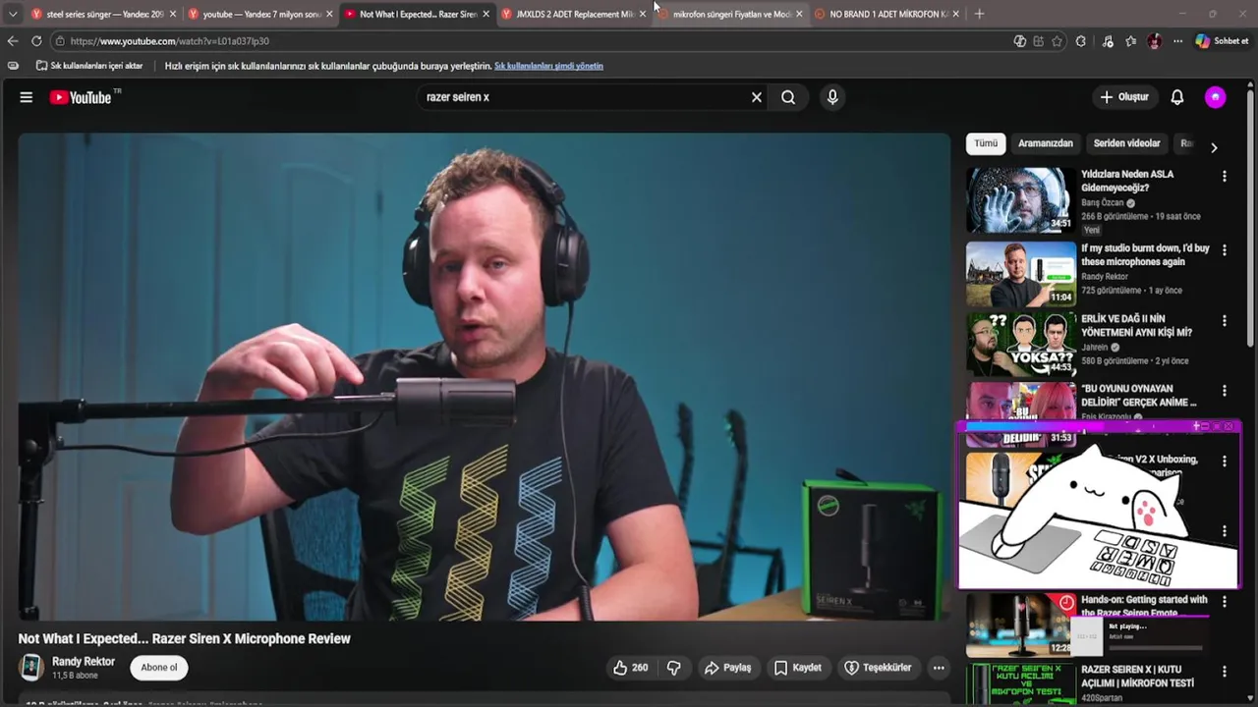The width and height of the screenshot is (1258, 707).
Task: Select the Seriden videolar filter chip
Action: click(x=1127, y=143)
